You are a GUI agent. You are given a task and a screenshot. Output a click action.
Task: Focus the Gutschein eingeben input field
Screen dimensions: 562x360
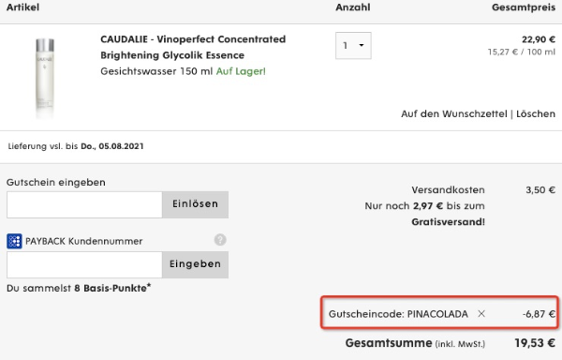pos(84,204)
